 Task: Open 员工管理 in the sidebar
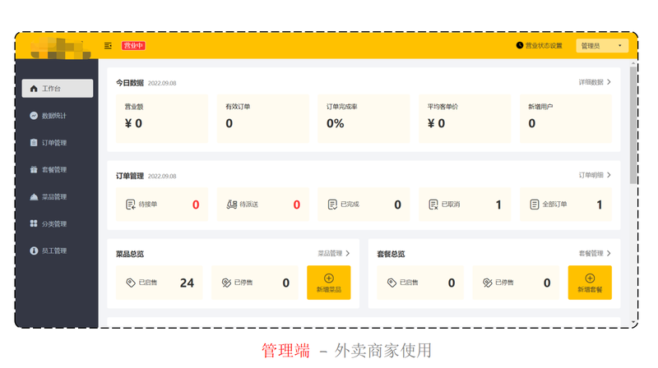pos(58,251)
